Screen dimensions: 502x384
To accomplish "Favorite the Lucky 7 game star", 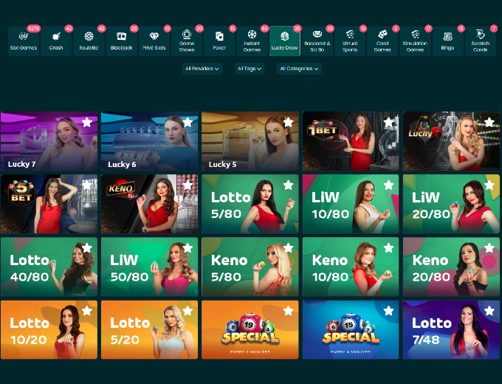I will coord(87,122).
